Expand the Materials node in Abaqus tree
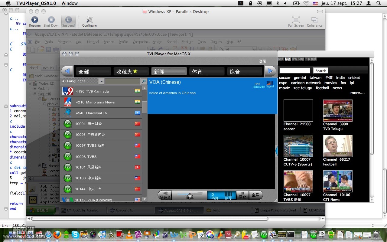 (40, 165)
